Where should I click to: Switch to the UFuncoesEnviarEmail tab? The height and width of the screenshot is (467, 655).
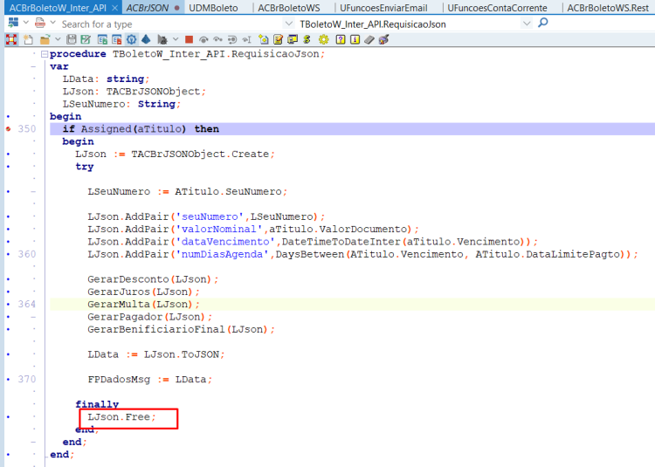tap(383, 8)
